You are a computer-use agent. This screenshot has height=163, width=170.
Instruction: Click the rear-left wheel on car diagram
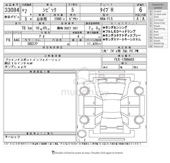[x=84, y=120]
